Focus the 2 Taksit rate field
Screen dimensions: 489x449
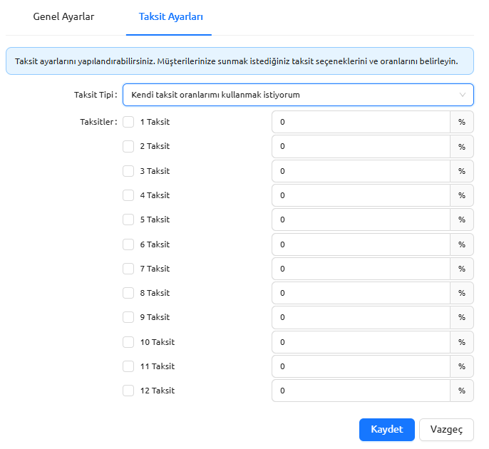361,146
